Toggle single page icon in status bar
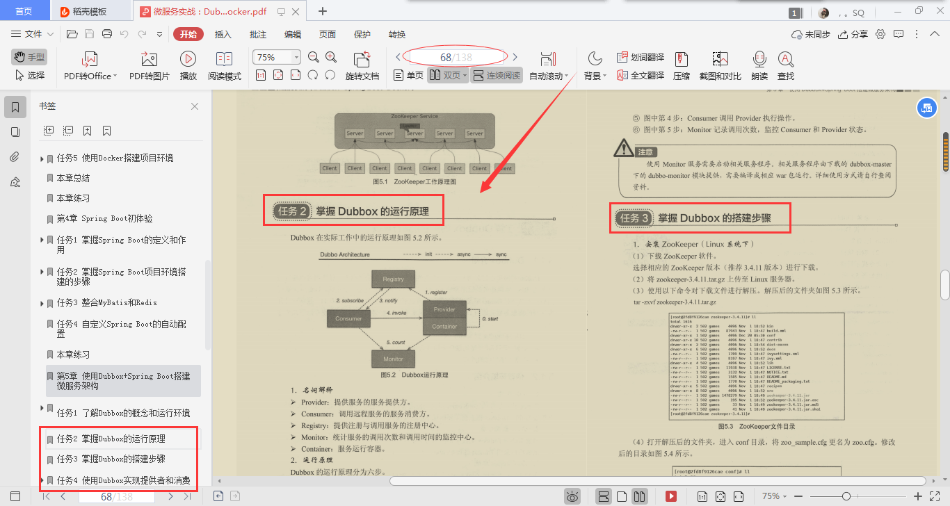This screenshot has height=506, width=950. [x=622, y=496]
